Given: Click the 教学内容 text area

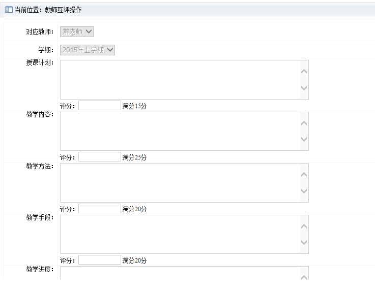Looking at the screenshot, I should (184, 131).
